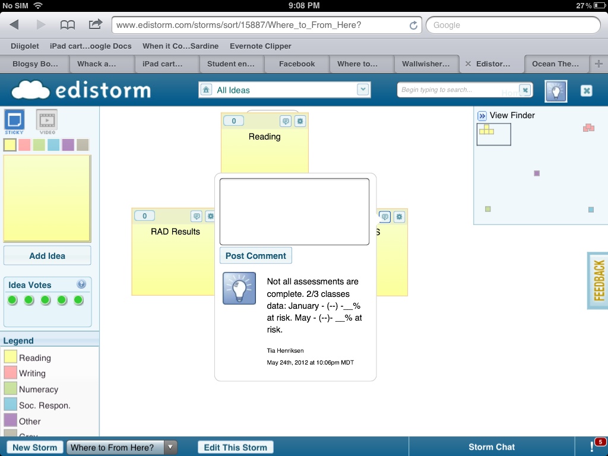608x456 pixels.
Task: Open the gear settings on Reading sticky
Action: point(300,121)
